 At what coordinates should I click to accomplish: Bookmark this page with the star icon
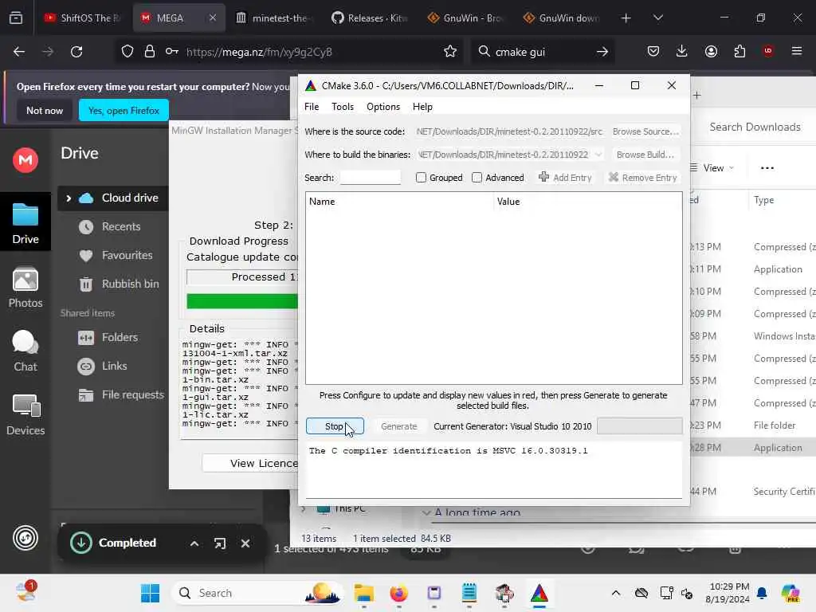click(450, 52)
